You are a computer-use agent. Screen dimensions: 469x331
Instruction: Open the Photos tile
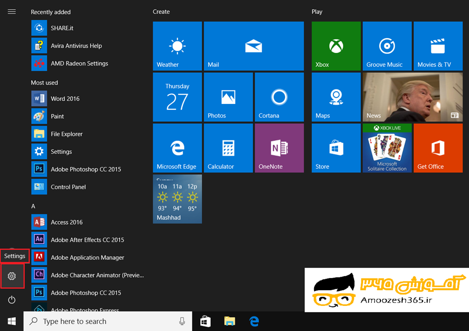228,97
